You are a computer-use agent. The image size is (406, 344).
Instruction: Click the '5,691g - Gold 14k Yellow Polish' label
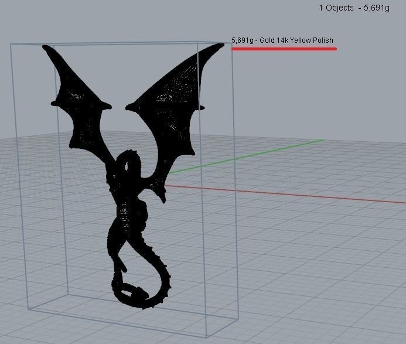[x=282, y=40]
